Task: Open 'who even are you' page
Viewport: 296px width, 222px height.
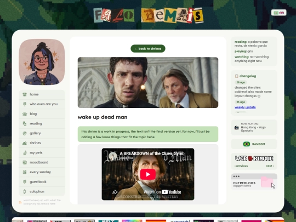Action: pos(42,104)
